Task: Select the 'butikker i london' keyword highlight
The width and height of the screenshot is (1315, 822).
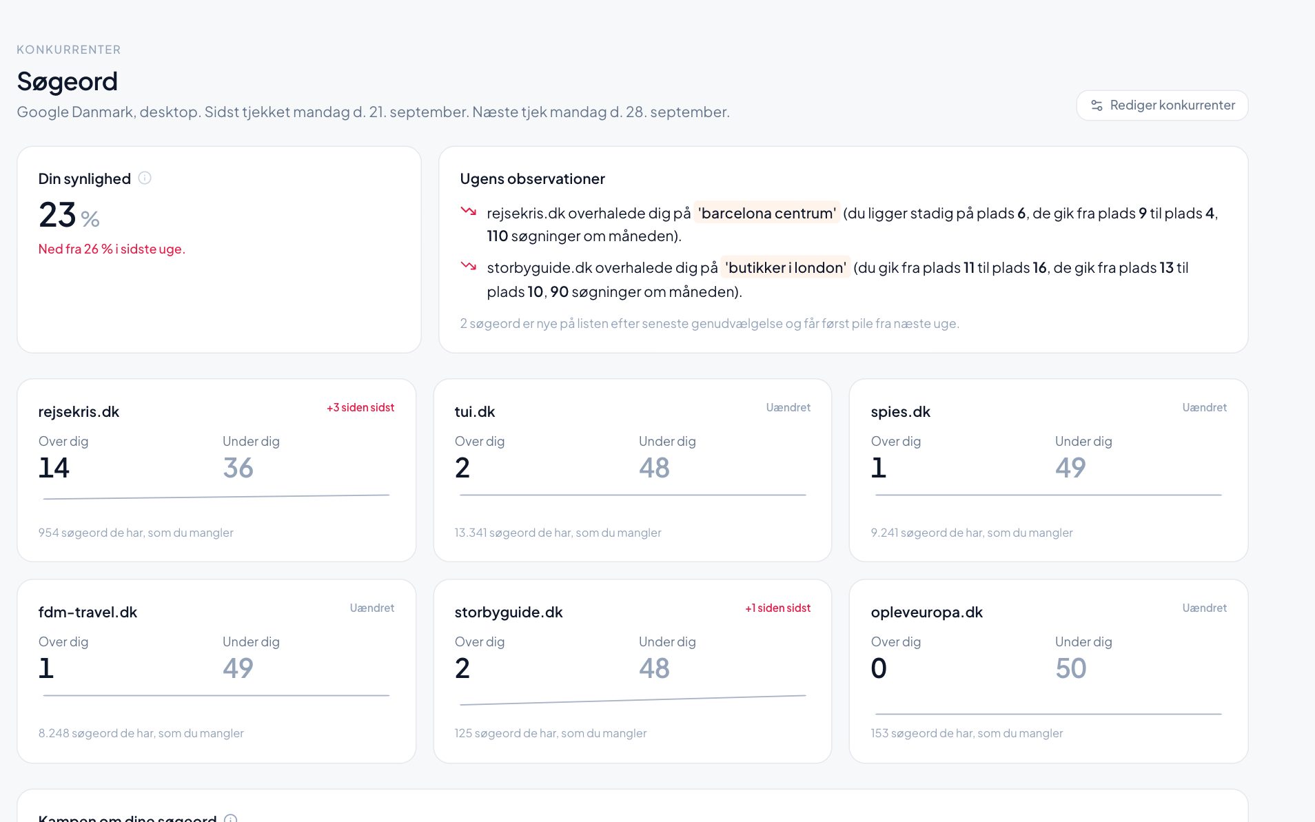Action: point(786,267)
